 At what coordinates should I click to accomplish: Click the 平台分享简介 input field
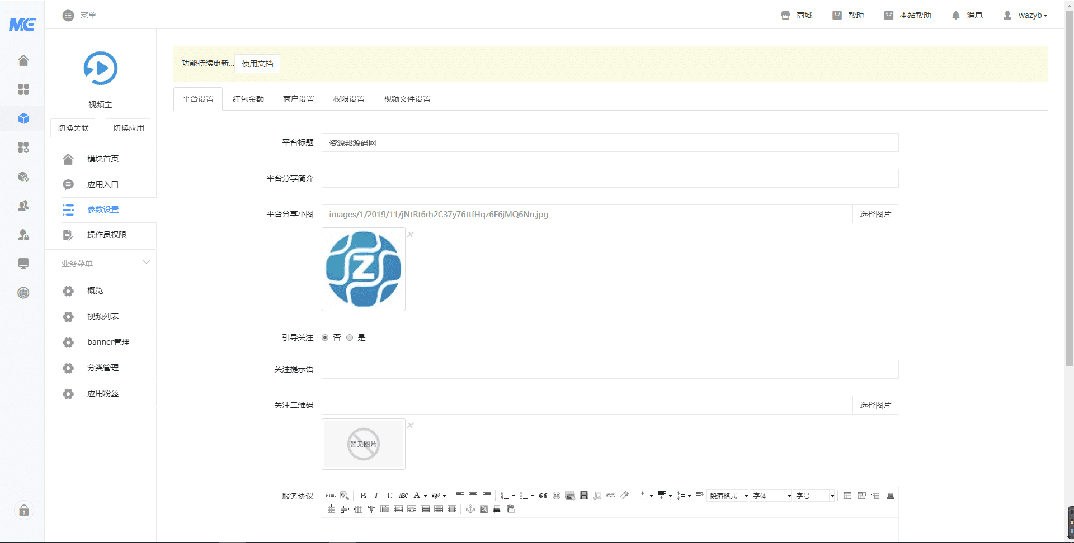[610, 178]
